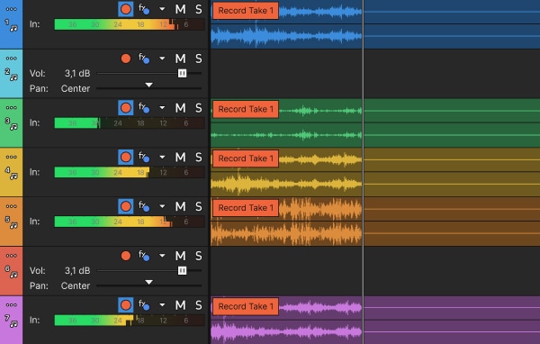This screenshot has height=344, width=540.
Task: Select track 7 Record Take 1 clip label
Action: (246, 306)
